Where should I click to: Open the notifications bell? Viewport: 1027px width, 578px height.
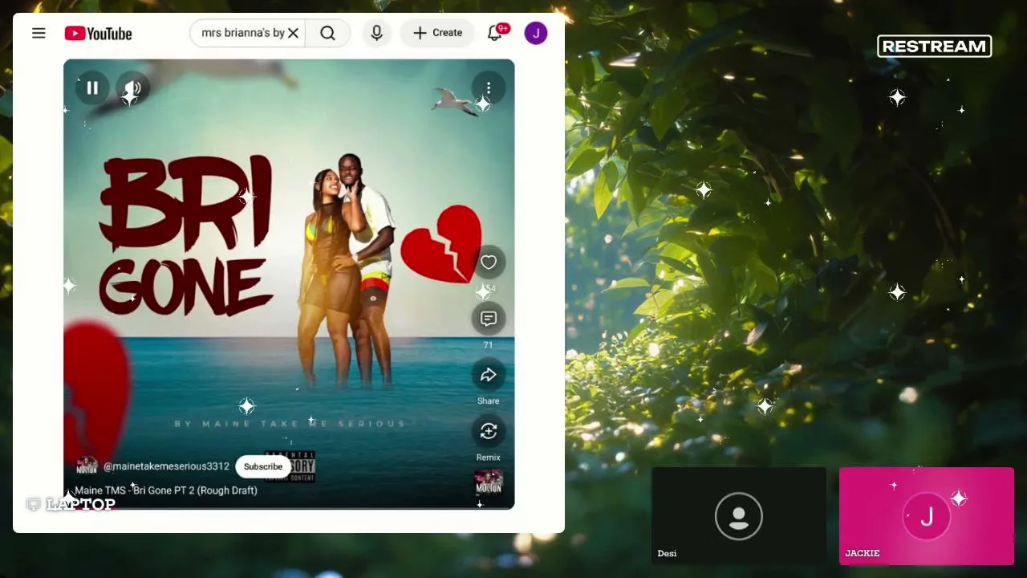pos(495,33)
